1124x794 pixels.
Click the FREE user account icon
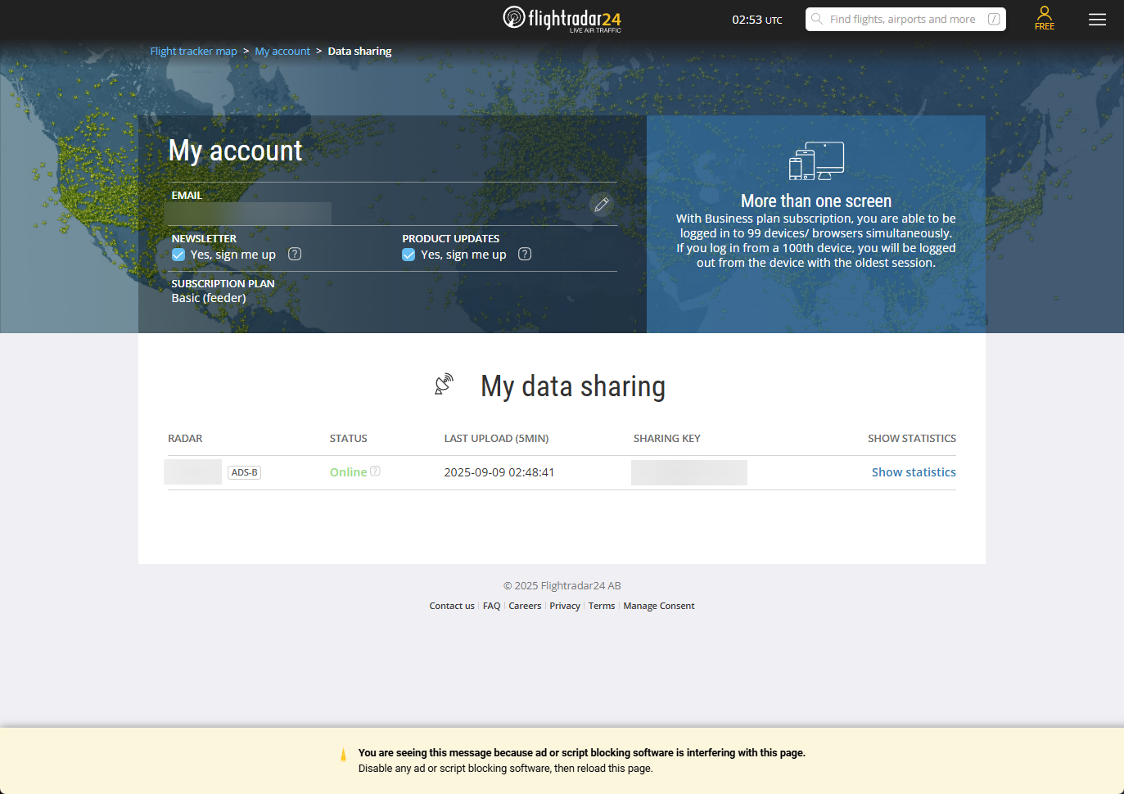click(x=1044, y=18)
